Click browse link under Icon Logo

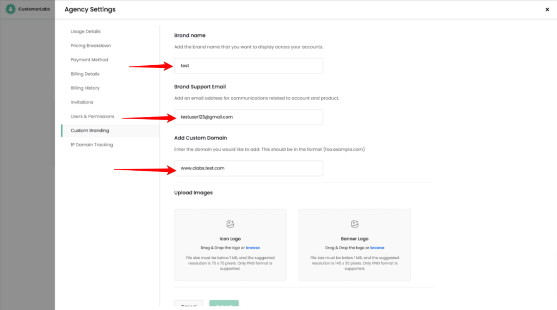(x=252, y=248)
